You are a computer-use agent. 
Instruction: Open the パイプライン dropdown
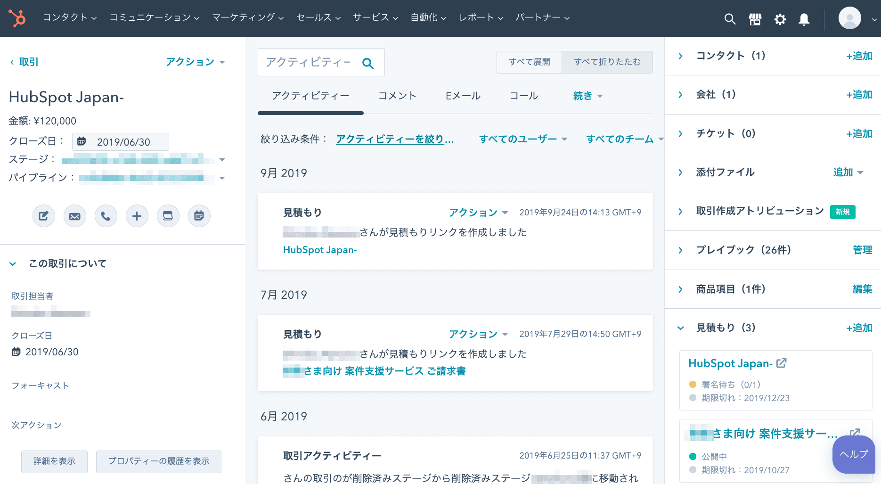click(x=152, y=178)
